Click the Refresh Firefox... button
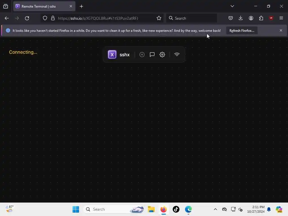Screen dimensions: 288x216 242,31
